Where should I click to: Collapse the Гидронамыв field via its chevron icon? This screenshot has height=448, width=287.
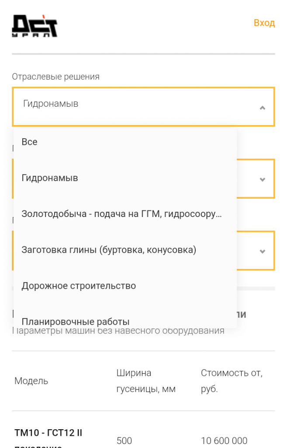[262, 107]
